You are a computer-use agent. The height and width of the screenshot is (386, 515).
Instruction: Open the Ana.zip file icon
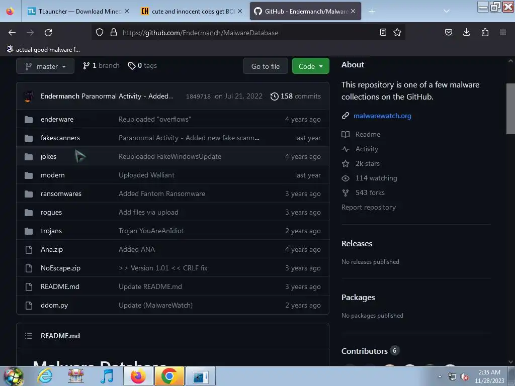point(29,250)
